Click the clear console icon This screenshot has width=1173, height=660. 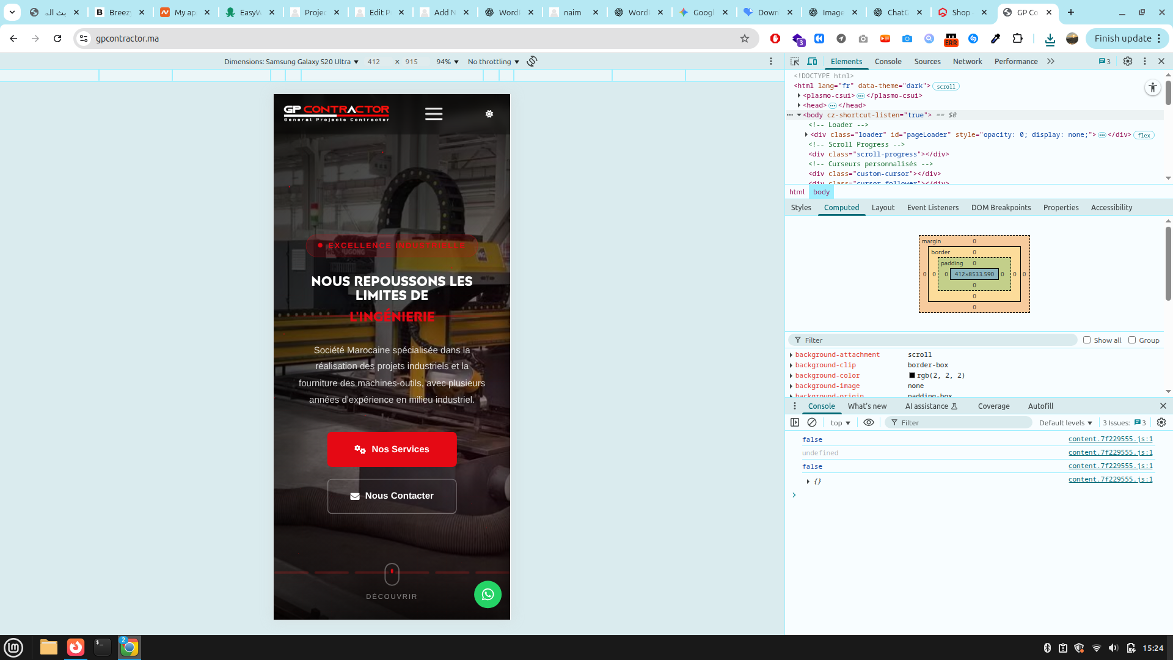812,422
